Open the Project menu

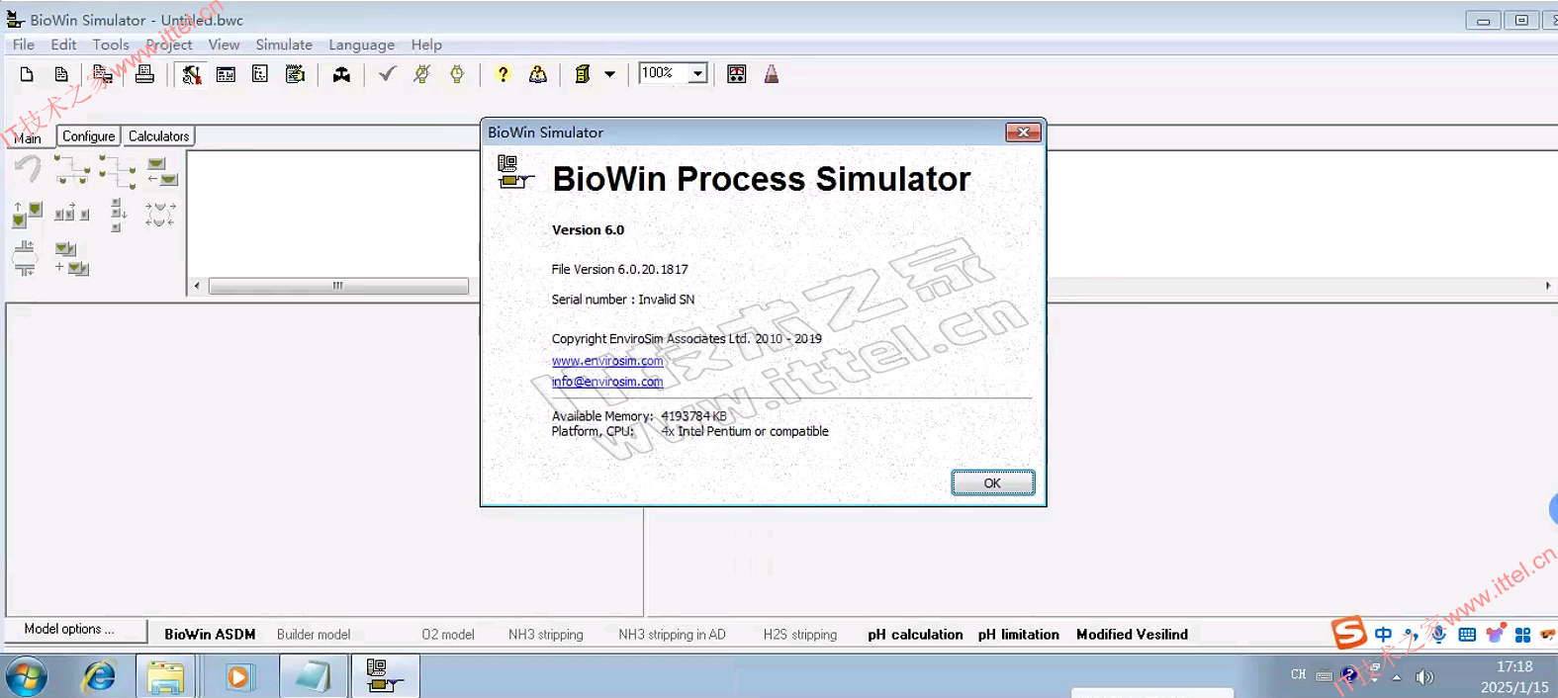pyautogui.click(x=169, y=44)
